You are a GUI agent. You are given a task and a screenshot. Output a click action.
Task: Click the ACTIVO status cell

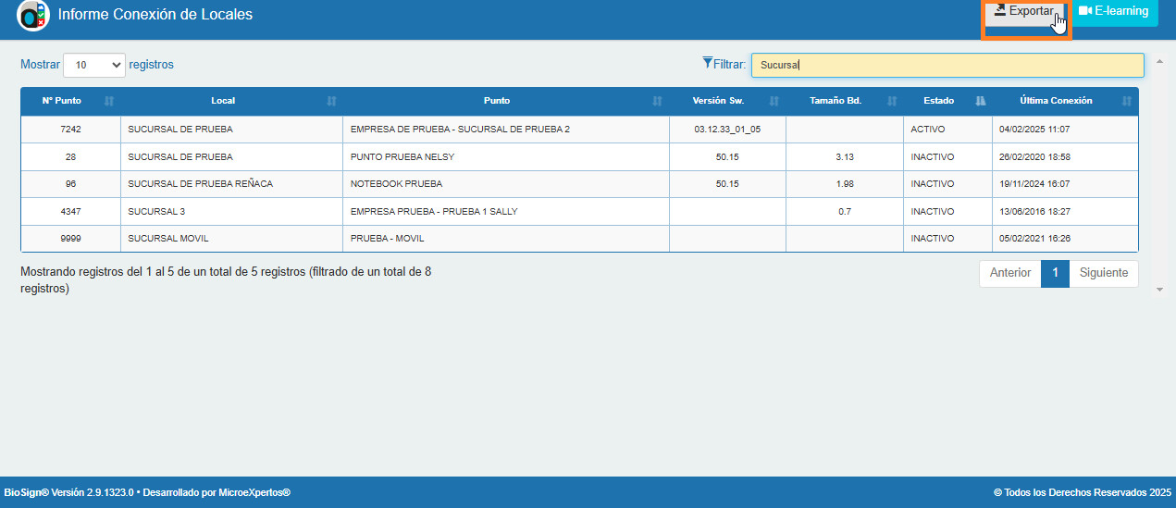(x=948, y=130)
